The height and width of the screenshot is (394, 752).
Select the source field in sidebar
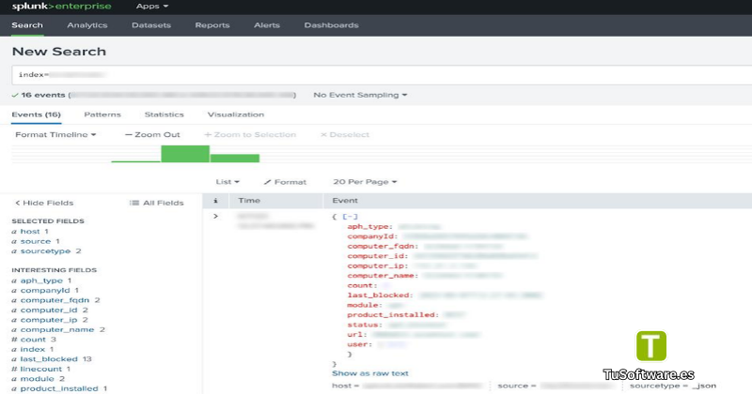[36, 241]
